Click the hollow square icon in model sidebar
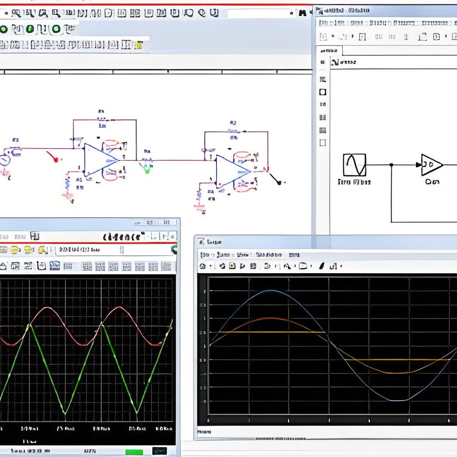The image size is (457, 457). pyautogui.click(x=323, y=92)
